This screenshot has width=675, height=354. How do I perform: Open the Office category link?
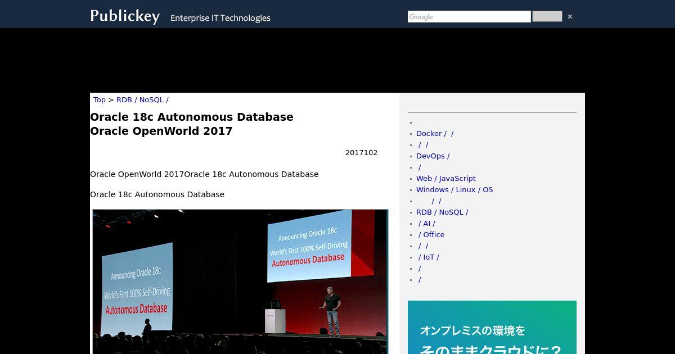click(431, 235)
